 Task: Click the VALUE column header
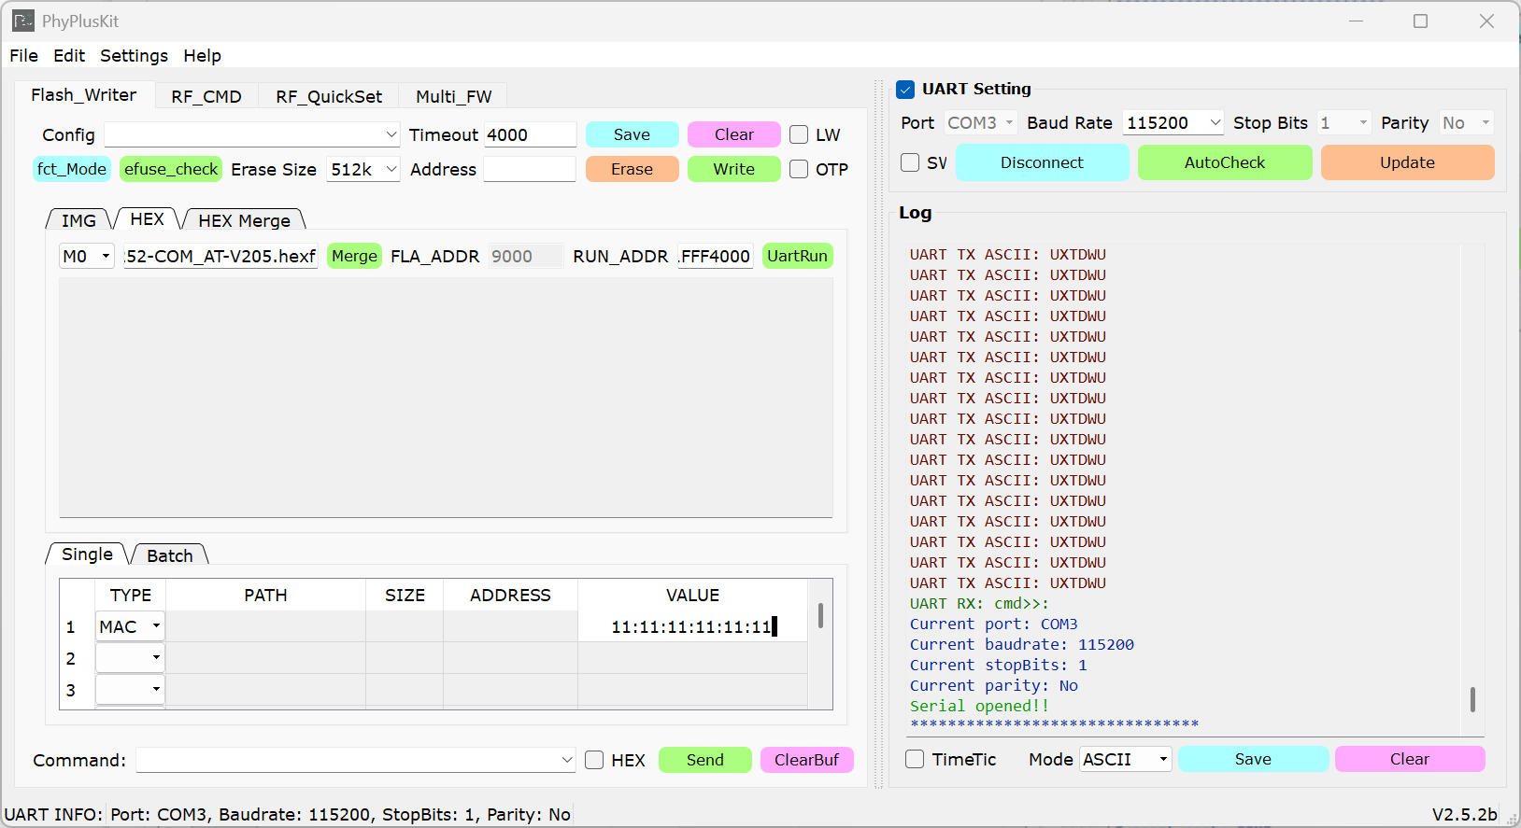click(x=692, y=596)
